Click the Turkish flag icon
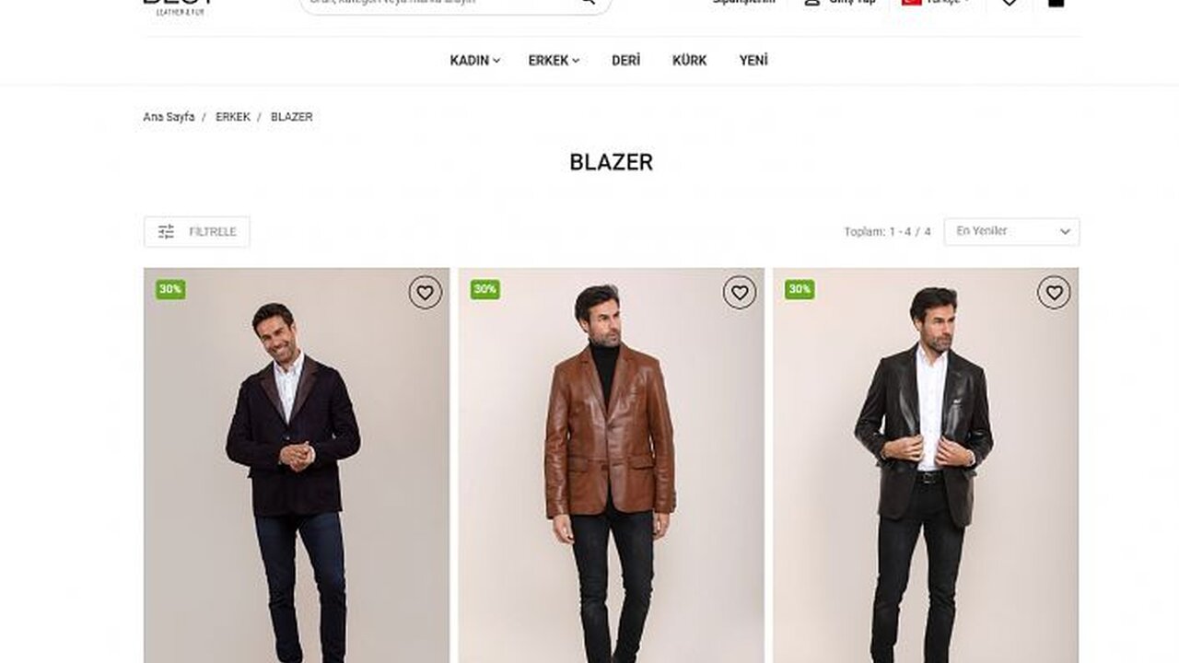 (x=911, y=2)
